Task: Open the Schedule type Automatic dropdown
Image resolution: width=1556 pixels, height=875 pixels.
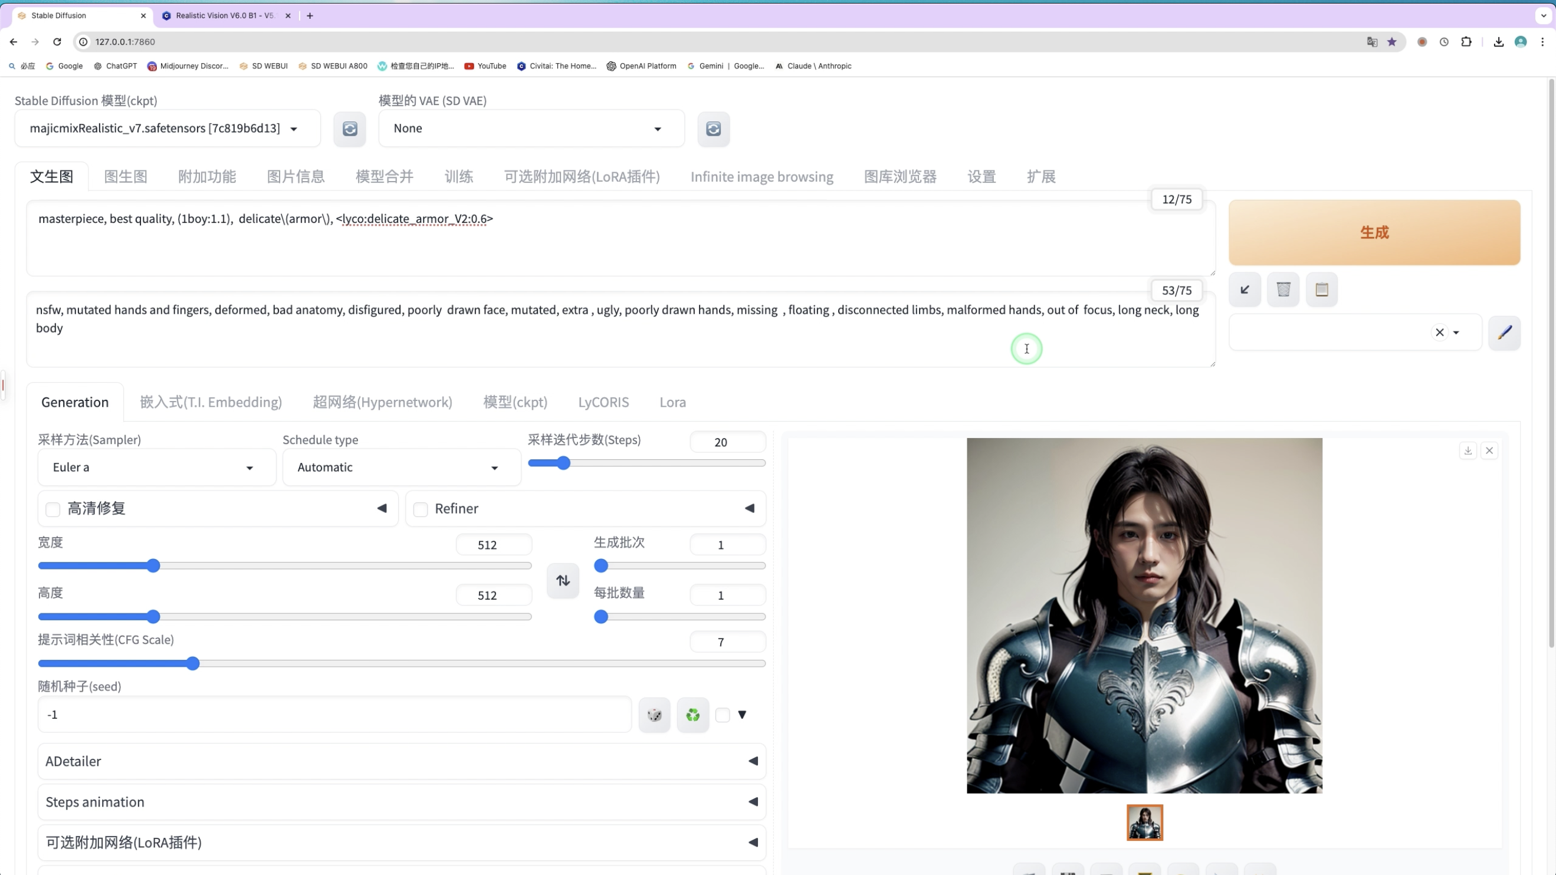Action: click(402, 468)
